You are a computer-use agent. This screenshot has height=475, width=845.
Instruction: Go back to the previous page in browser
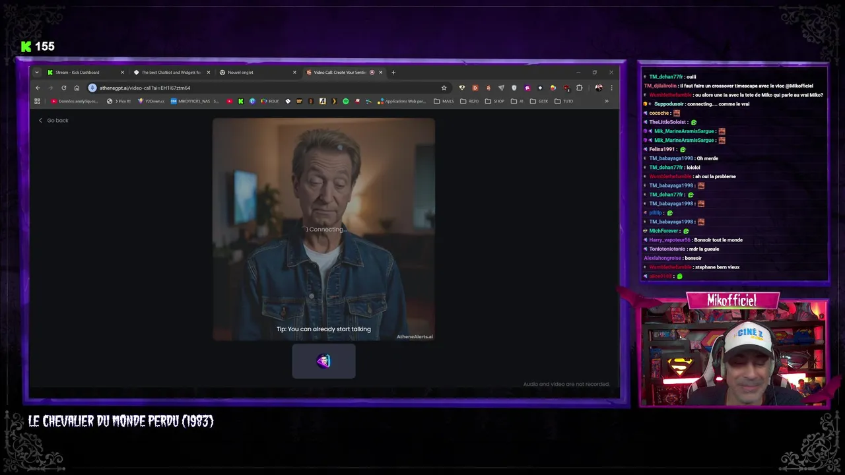[38, 88]
